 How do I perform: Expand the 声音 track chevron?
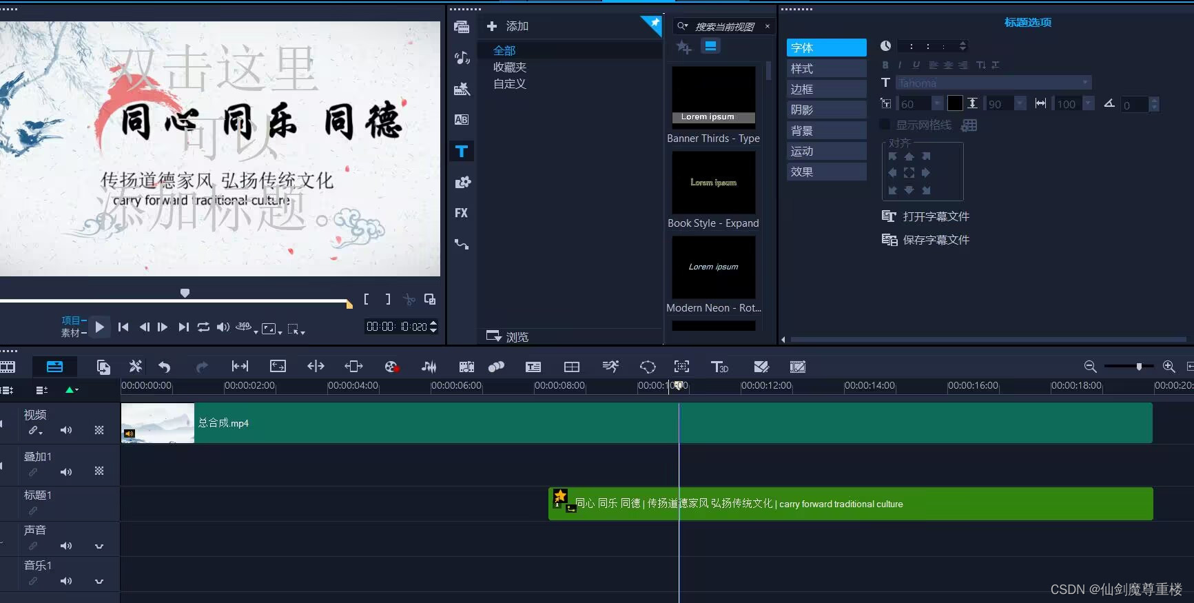coord(99,546)
